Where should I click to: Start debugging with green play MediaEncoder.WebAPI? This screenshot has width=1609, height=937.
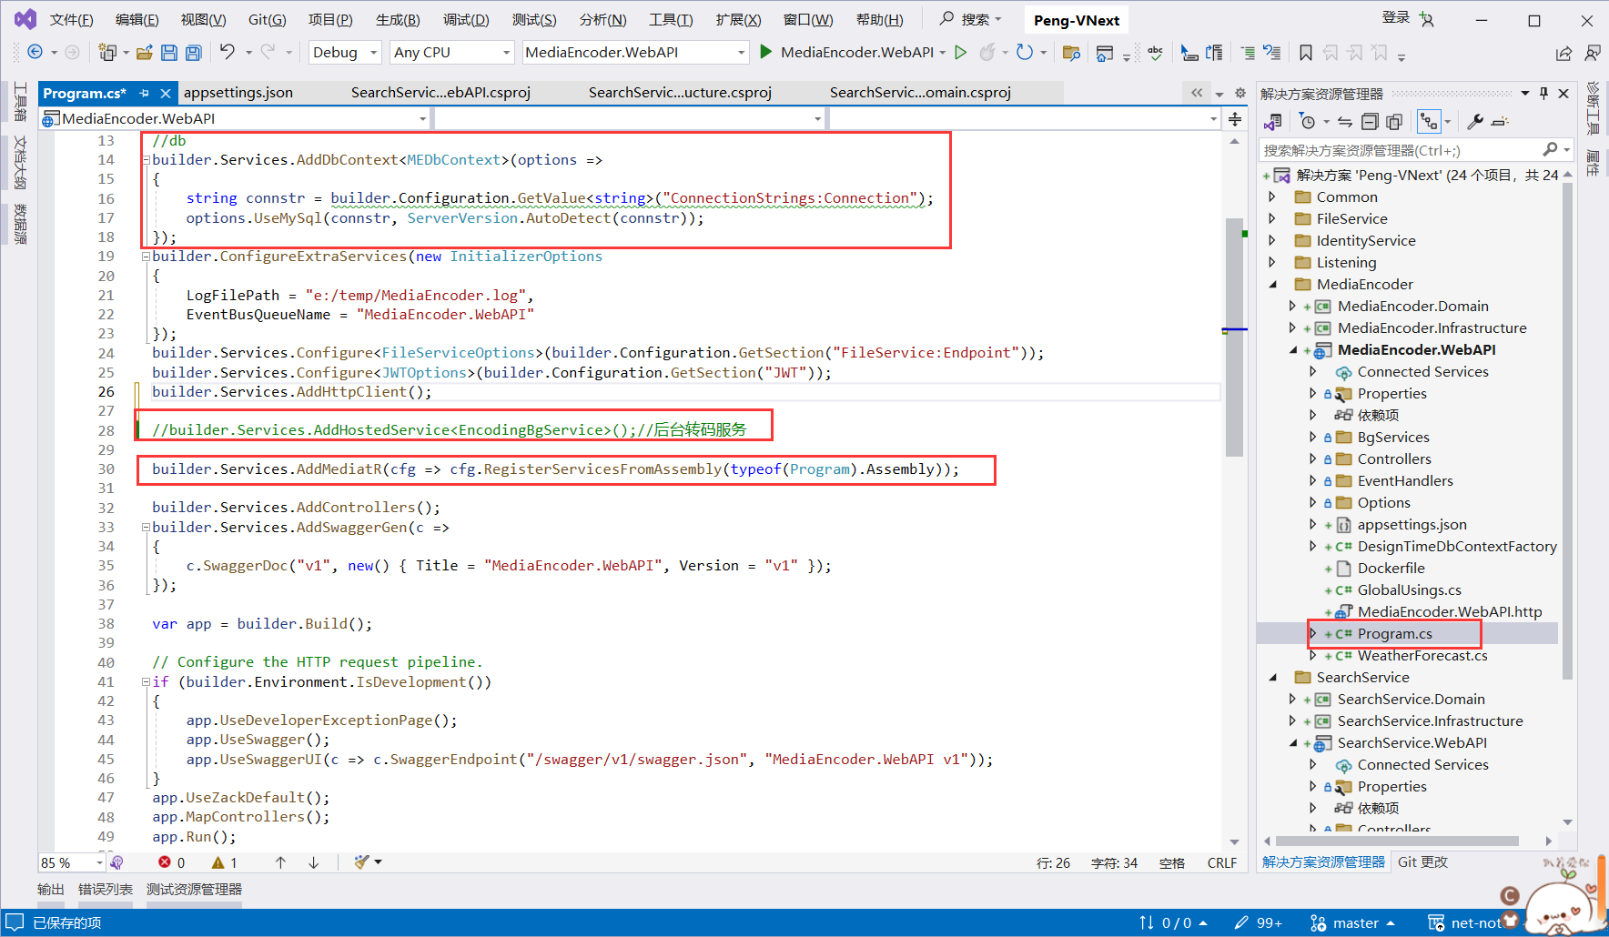[850, 52]
